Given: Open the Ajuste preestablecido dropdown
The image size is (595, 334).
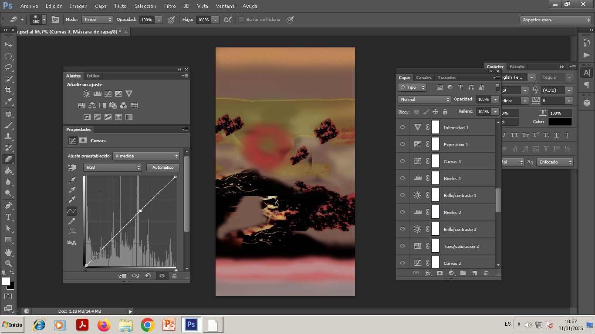Looking at the screenshot, I should pyautogui.click(x=146, y=156).
